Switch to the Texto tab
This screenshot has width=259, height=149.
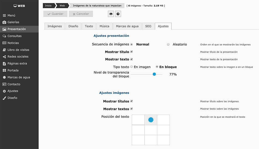pyautogui.click(x=89, y=26)
